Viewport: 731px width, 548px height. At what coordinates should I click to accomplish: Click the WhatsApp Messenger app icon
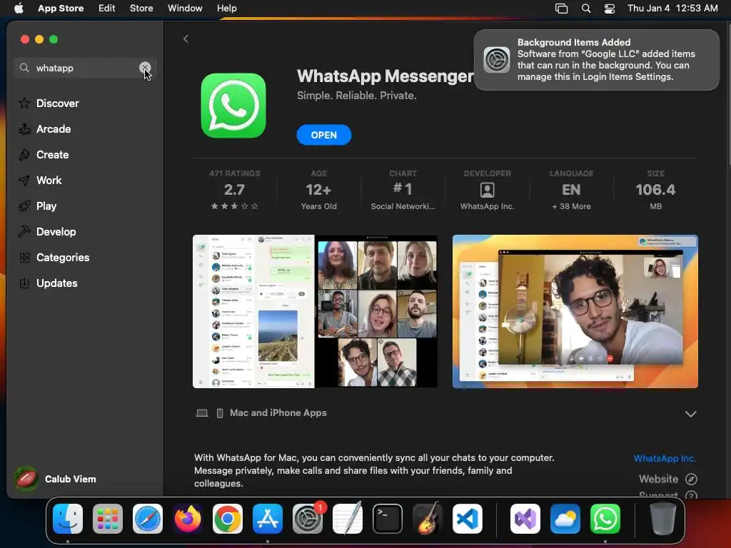tap(233, 106)
